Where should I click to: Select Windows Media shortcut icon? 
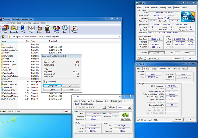click(2, 96)
